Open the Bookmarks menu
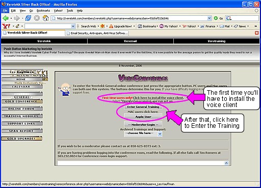The width and height of the screenshot is (261, 188). (43, 11)
